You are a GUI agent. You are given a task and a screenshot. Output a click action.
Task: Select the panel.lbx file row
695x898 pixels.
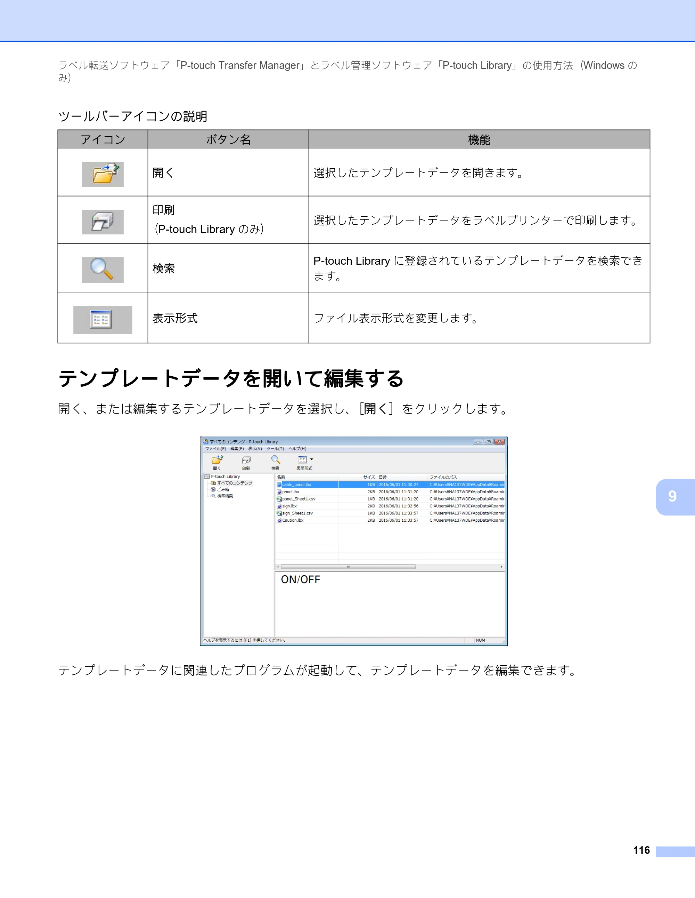coord(390,492)
